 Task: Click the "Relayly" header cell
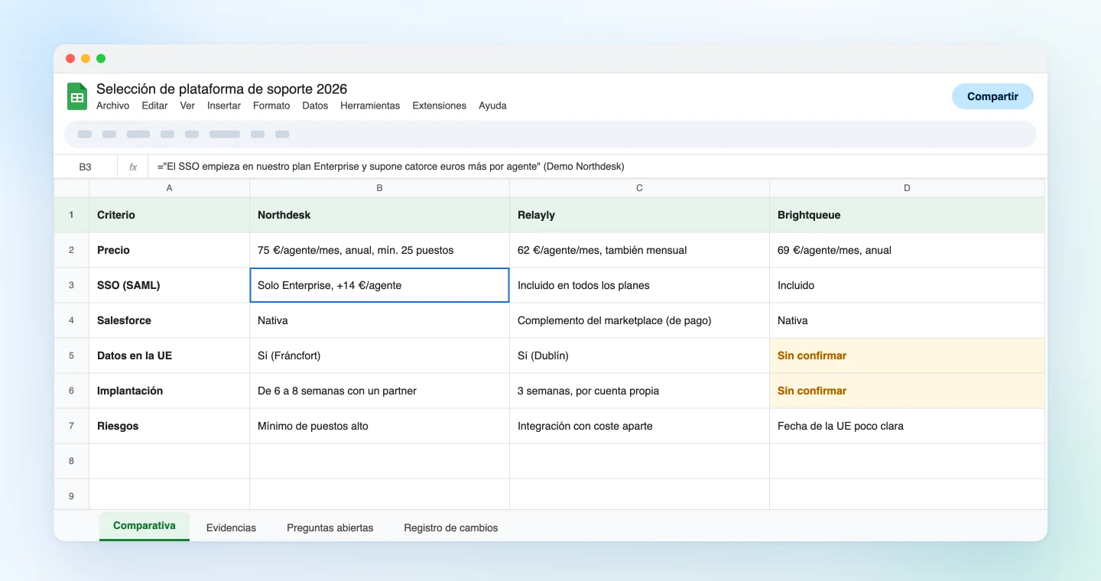[640, 215]
